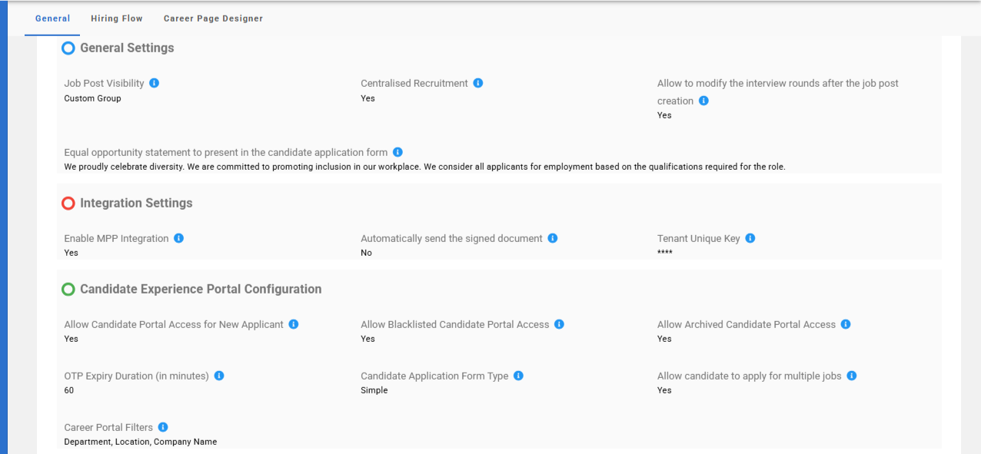Show info for Automatically send the signed document
981x454 pixels.
pos(553,238)
